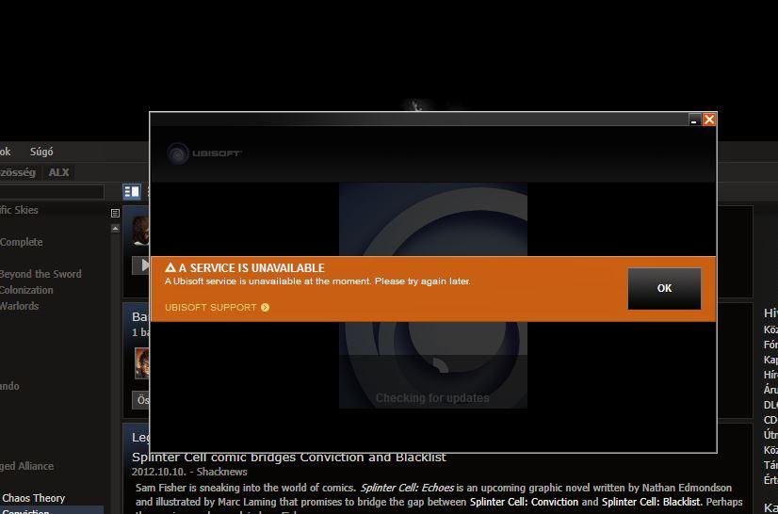Select the 'ific Skies' game entry

pyautogui.click(x=19, y=210)
